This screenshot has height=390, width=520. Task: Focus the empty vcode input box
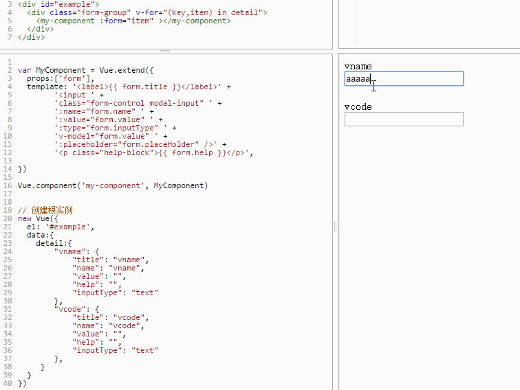[x=404, y=119]
